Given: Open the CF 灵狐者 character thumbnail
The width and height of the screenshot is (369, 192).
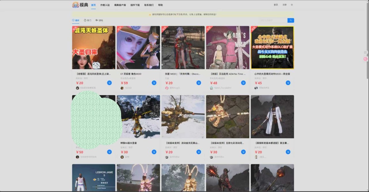Looking at the screenshot, I should pos(138,47).
